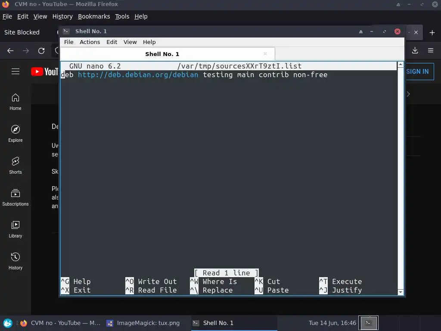Click the 'Read 1 line' status message
The width and height of the screenshot is (441, 331).
(x=226, y=273)
